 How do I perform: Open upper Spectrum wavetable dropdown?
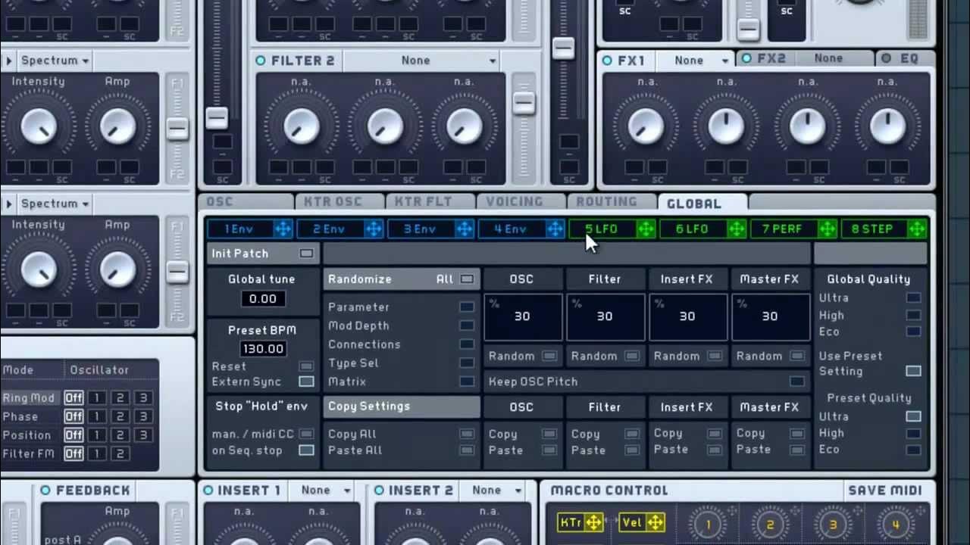pyautogui.click(x=55, y=61)
